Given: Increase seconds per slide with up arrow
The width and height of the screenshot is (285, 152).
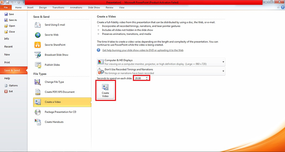Looking at the screenshot, I should click(147, 77).
